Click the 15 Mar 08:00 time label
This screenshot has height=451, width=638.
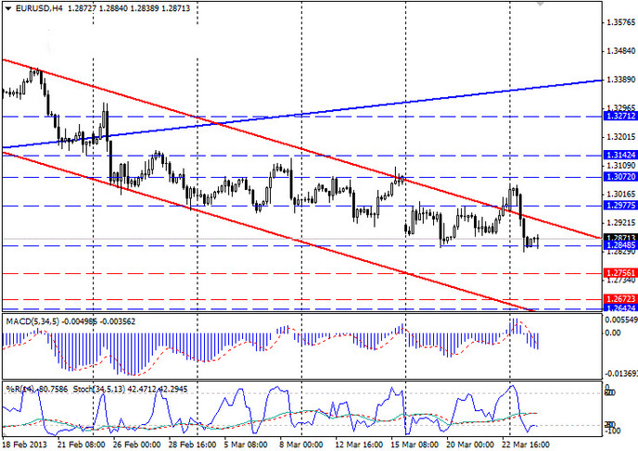tap(415, 445)
